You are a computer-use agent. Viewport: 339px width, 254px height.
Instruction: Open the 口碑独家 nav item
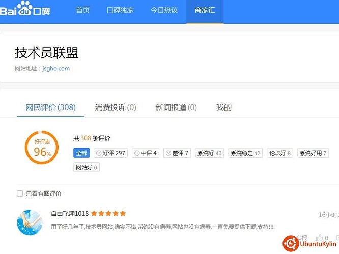(x=120, y=10)
